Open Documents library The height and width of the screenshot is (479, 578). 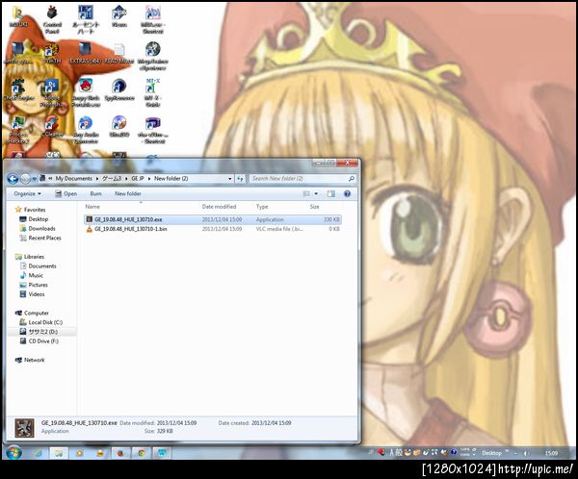39,266
